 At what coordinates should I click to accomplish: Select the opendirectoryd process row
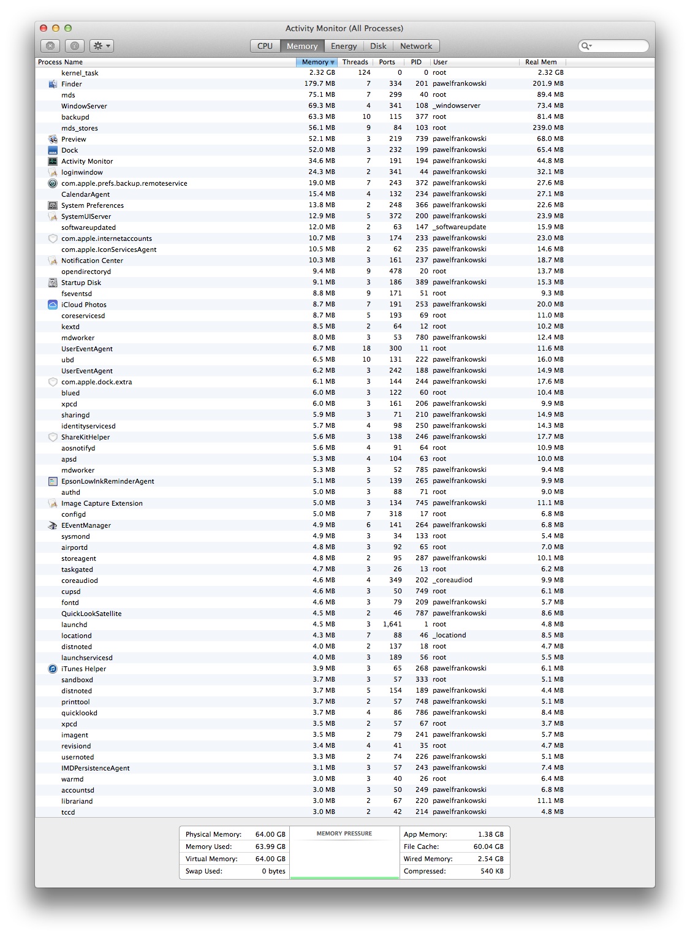pos(345,272)
